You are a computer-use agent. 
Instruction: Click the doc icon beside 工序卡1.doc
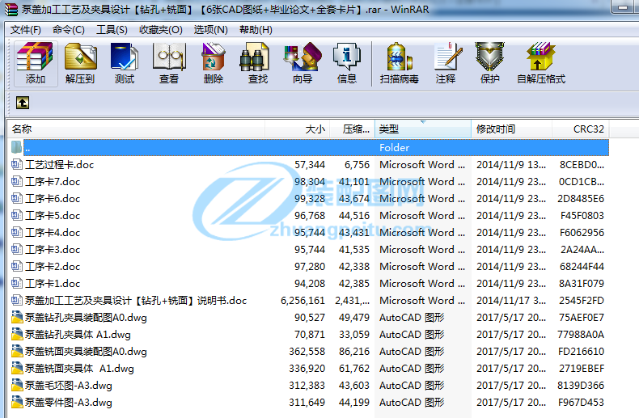pos(17,283)
